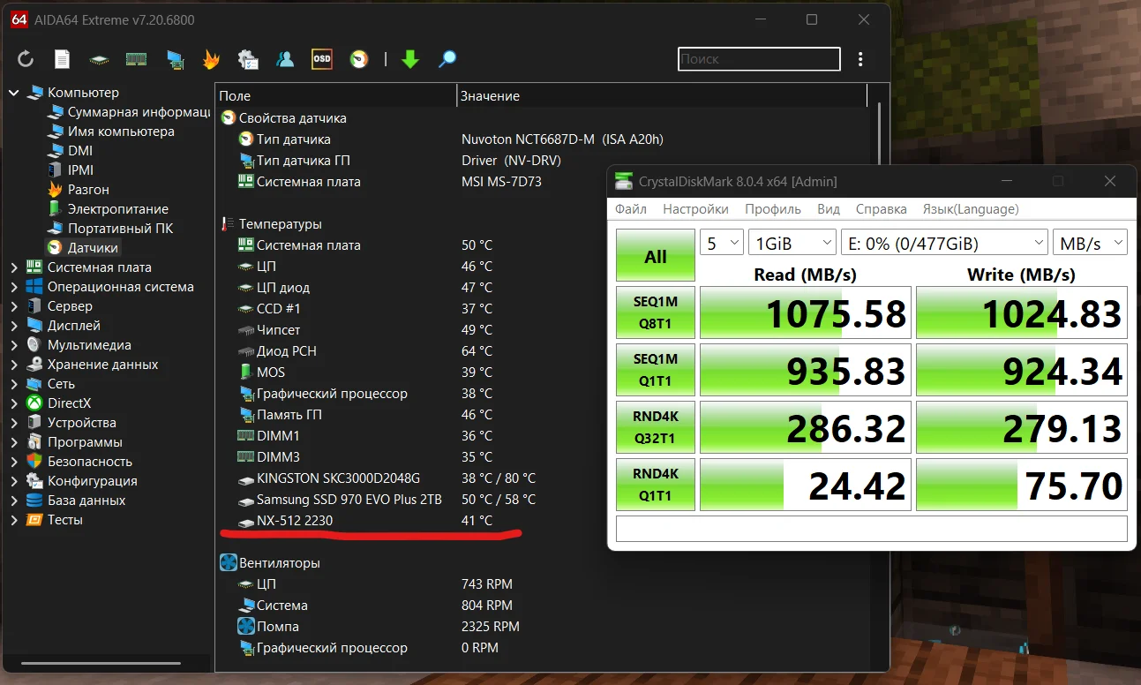Open the Язык(Language) menu in CrystalDiskMark
1141x685 pixels.
[x=971, y=209]
